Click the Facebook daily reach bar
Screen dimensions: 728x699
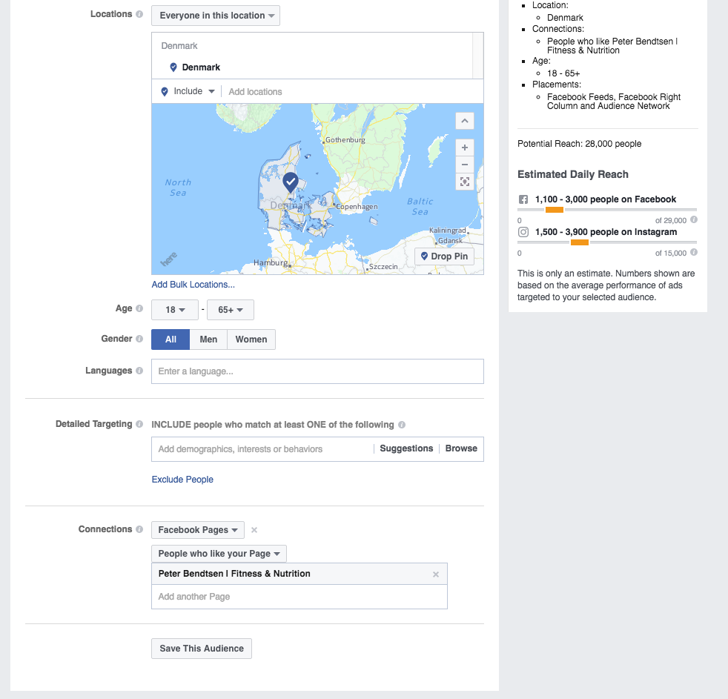pyautogui.click(x=607, y=210)
